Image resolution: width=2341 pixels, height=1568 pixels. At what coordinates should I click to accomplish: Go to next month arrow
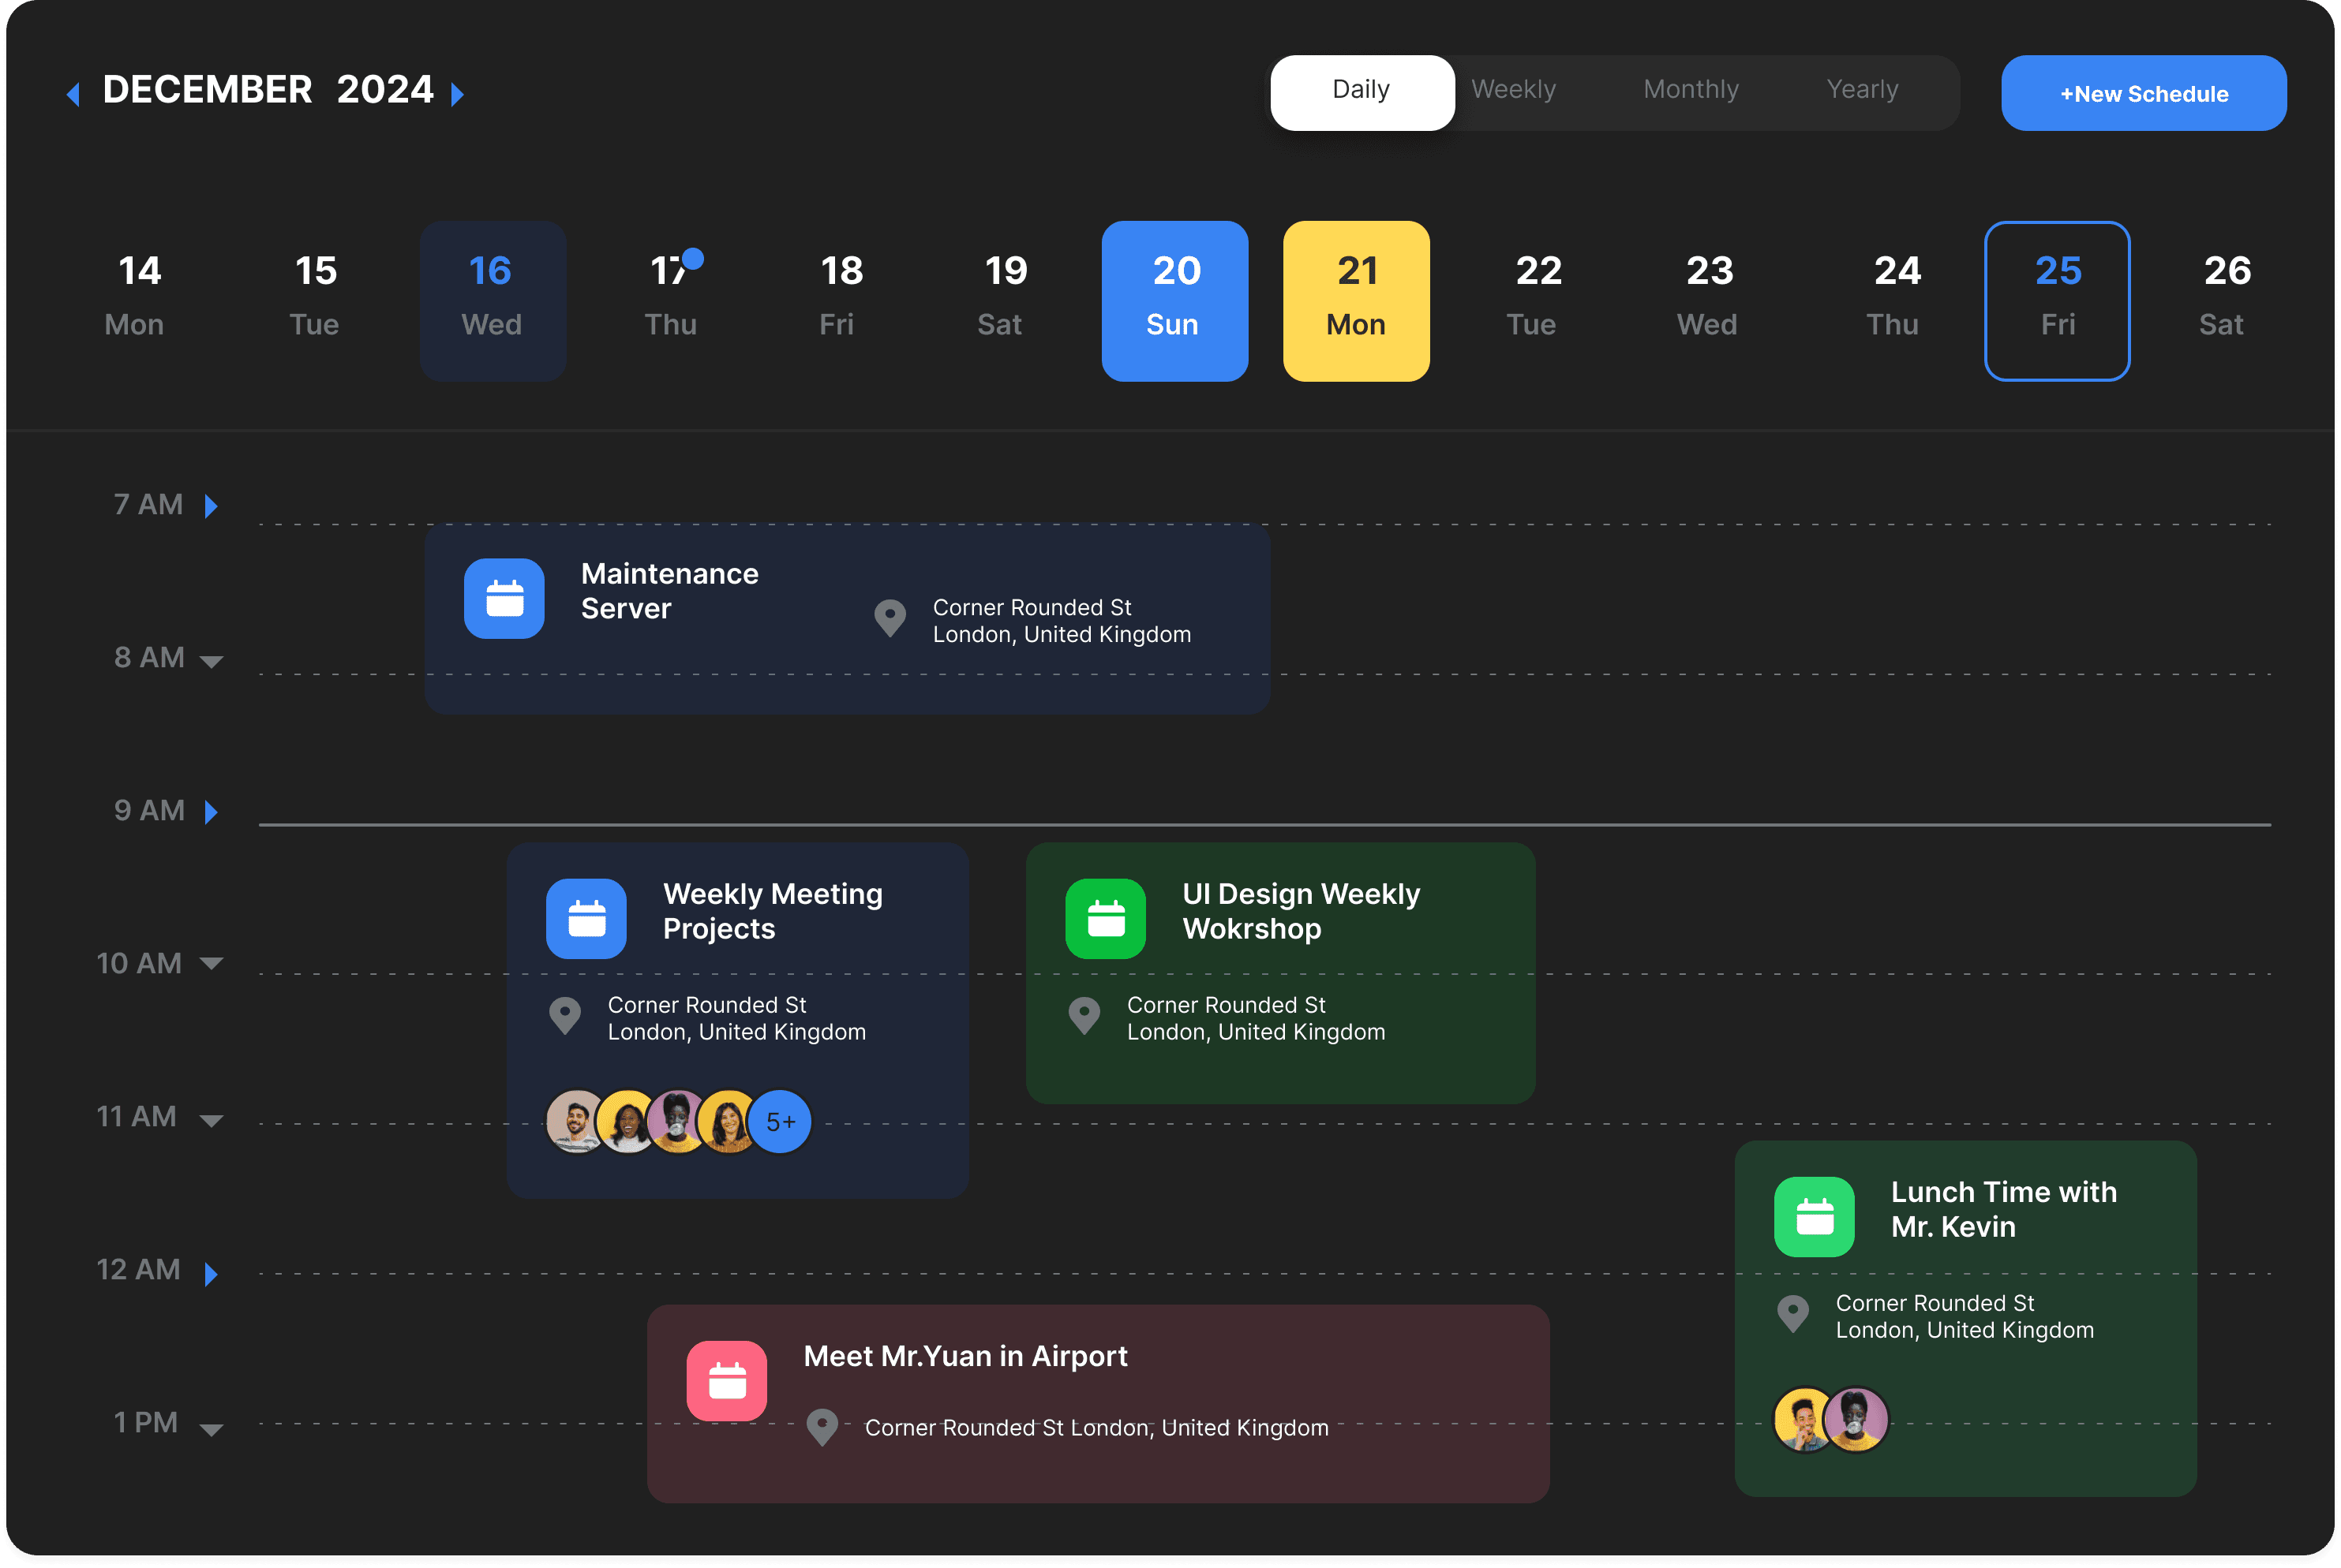[x=457, y=94]
